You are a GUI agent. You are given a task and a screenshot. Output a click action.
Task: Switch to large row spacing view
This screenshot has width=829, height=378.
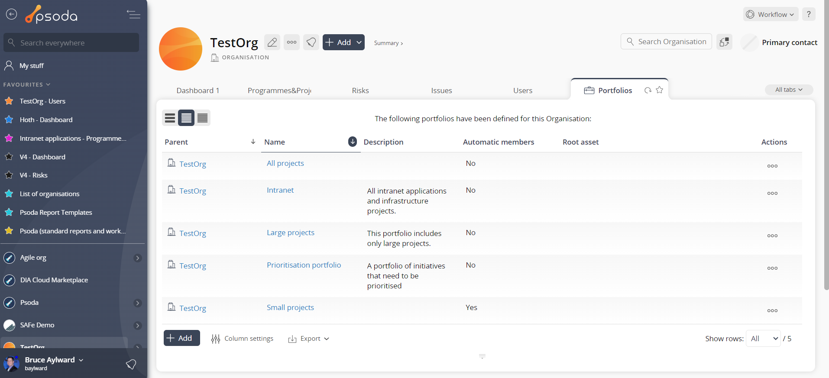tap(170, 118)
